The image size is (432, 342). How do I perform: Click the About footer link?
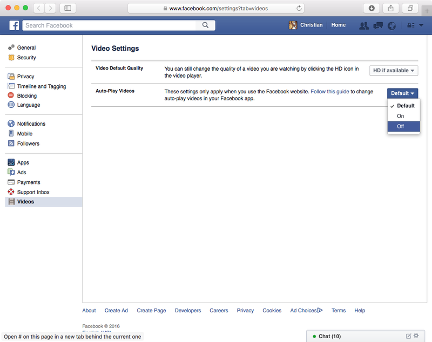click(89, 310)
